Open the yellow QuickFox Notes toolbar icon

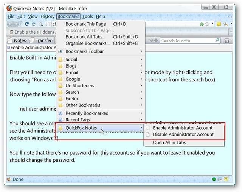pyautogui.click(x=219, y=24)
